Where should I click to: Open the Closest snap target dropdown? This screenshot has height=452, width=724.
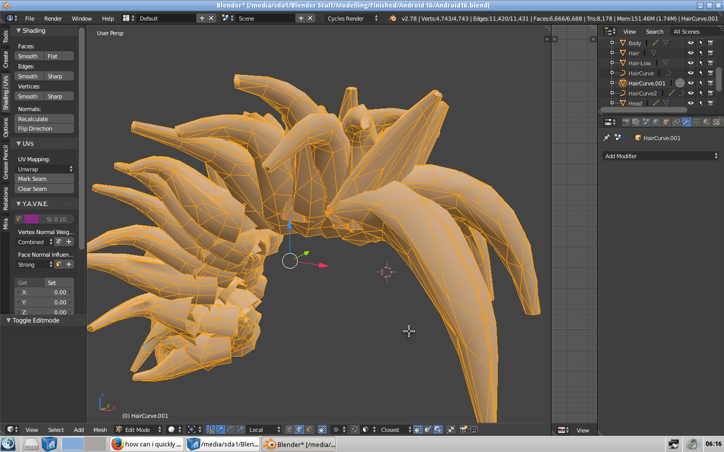(x=395, y=429)
